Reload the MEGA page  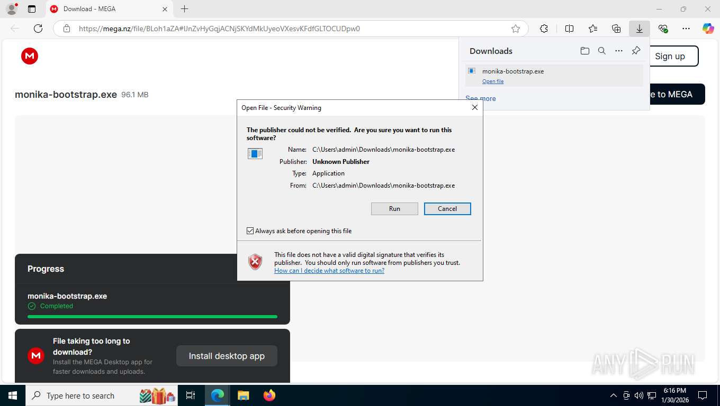[x=38, y=29]
